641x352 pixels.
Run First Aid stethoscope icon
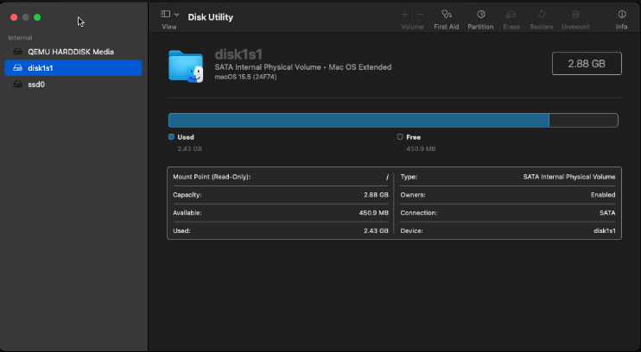(x=447, y=15)
